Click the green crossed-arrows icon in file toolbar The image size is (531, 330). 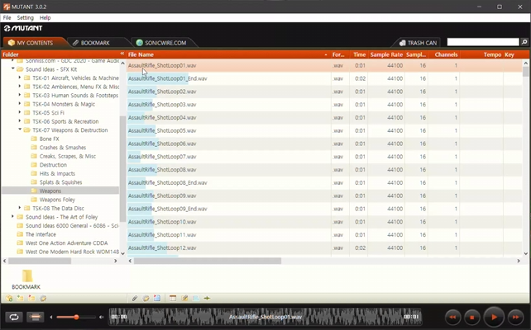click(x=207, y=299)
